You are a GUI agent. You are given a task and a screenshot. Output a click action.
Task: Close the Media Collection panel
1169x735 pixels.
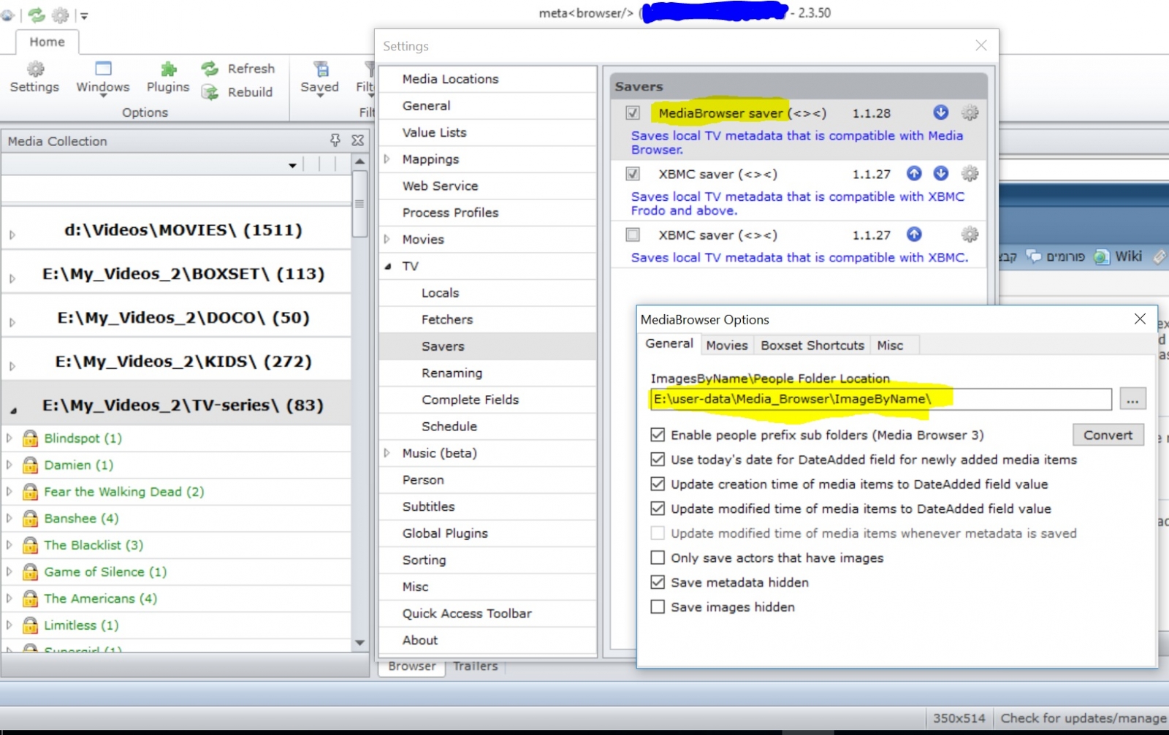[357, 140]
